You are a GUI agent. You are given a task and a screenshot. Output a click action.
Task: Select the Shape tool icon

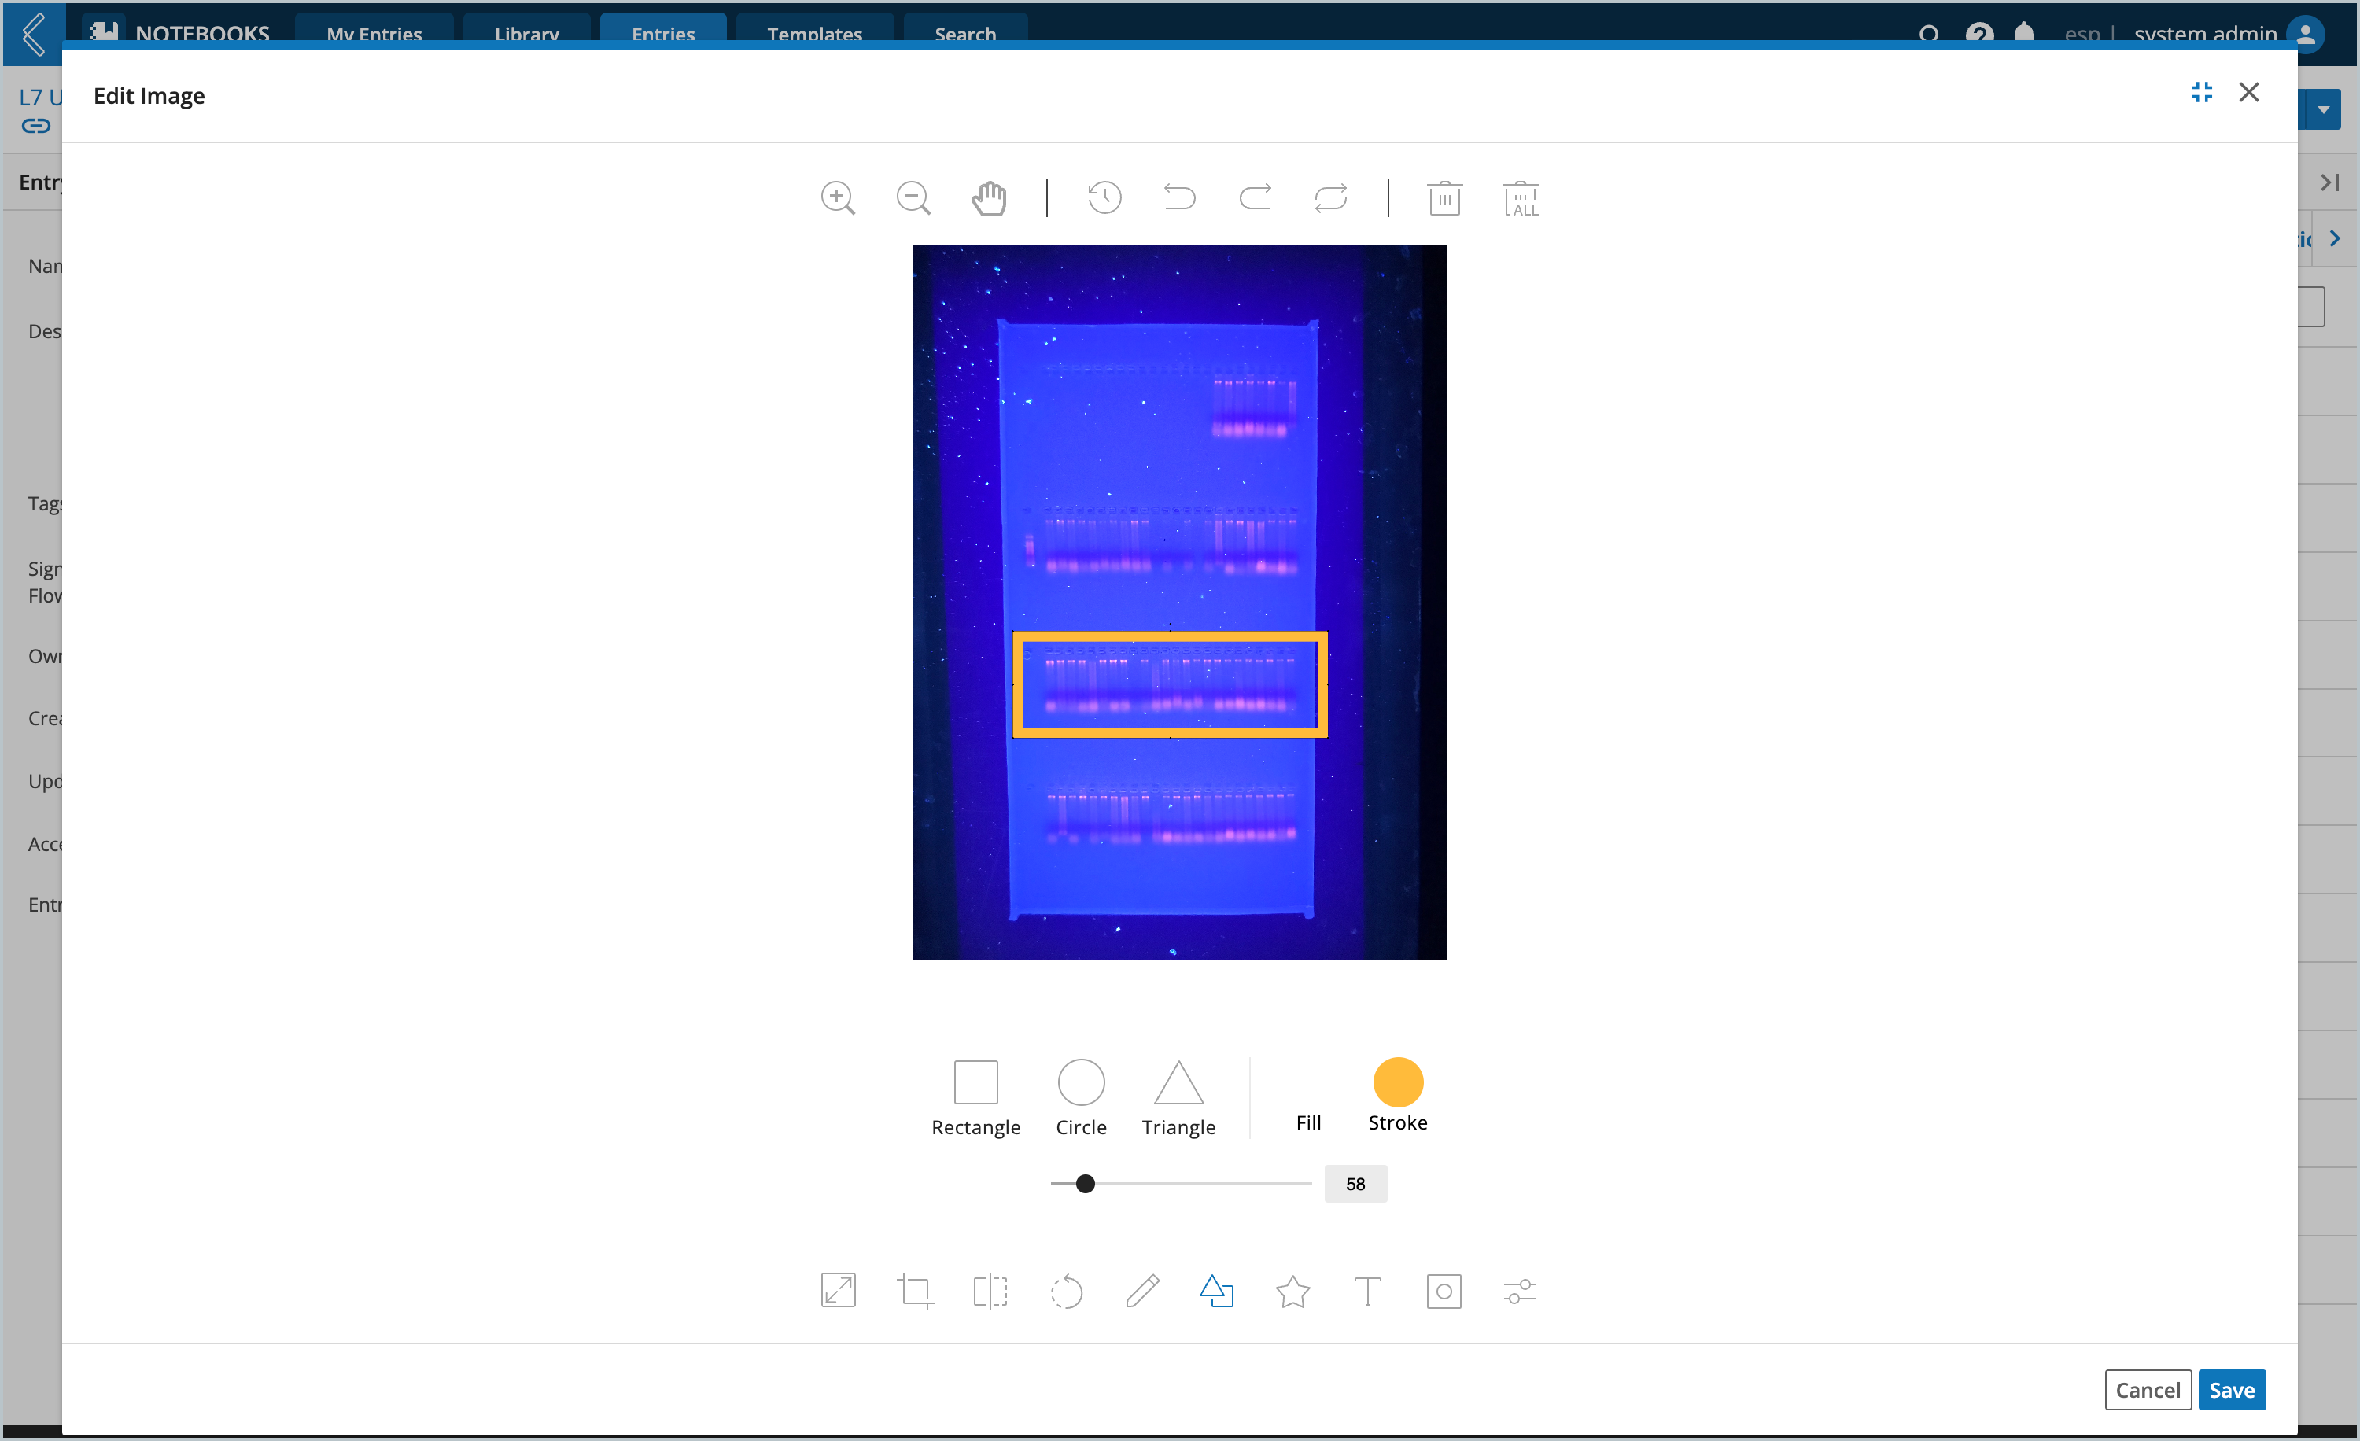(x=1216, y=1291)
